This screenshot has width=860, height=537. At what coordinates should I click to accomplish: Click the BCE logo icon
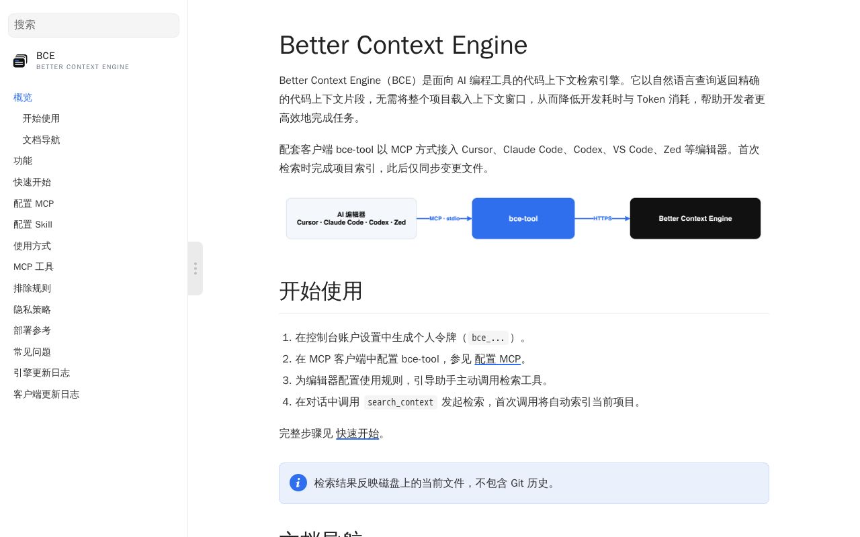20,61
